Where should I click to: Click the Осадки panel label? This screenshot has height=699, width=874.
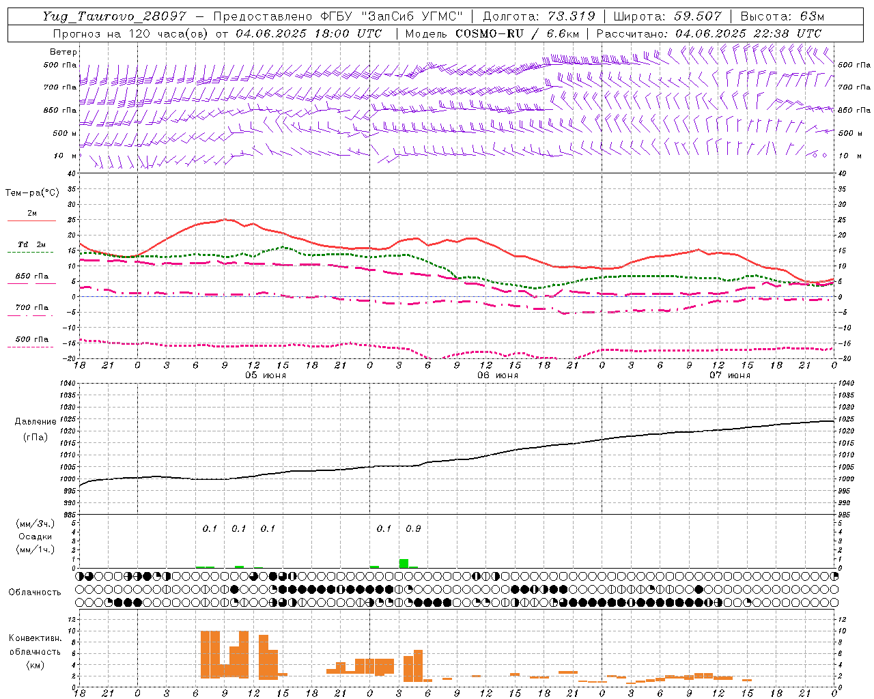tap(35, 537)
